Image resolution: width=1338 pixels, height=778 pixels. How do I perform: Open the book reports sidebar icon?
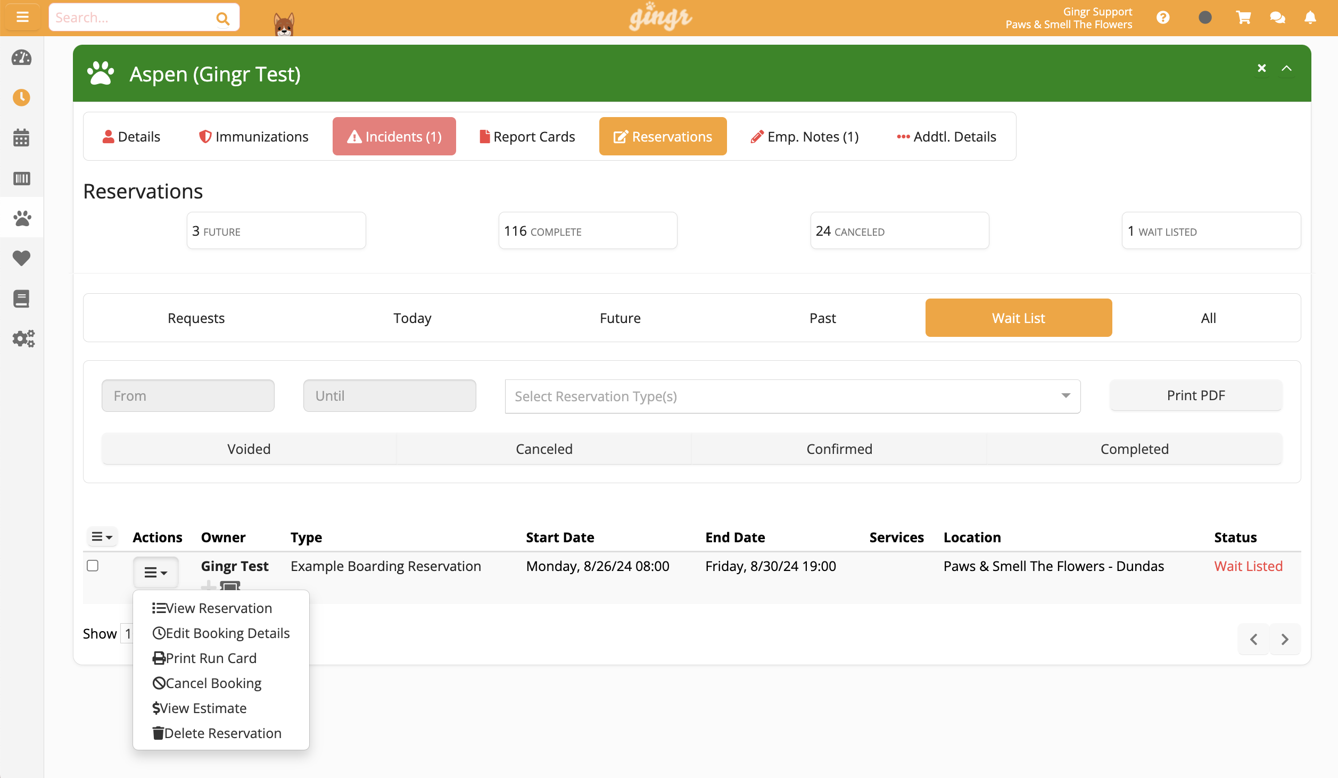point(21,299)
